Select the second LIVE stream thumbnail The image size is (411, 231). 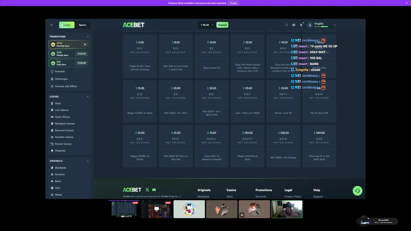click(156, 209)
